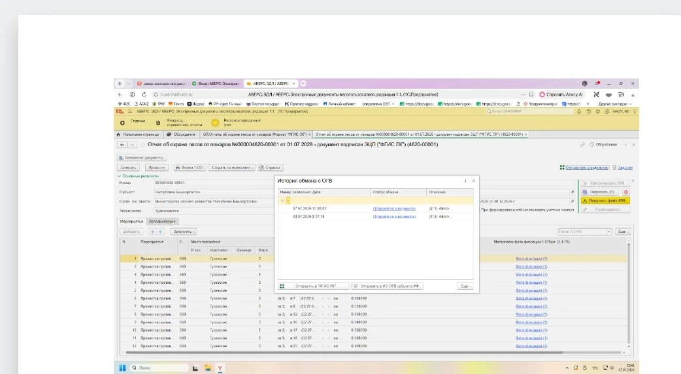
Task: Collapse the tree node in exchange history table
Action: (282, 200)
